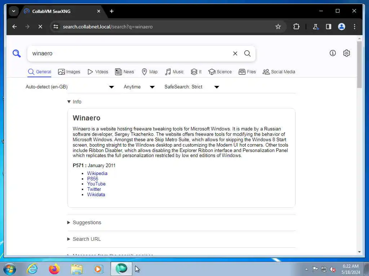The width and height of the screenshot is (369, 276).
Task: Open the taskbar clock showing 6:22 AM
Action: 351,269
